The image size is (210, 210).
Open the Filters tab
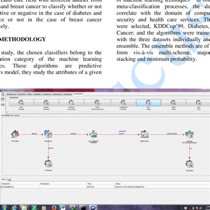30,94
